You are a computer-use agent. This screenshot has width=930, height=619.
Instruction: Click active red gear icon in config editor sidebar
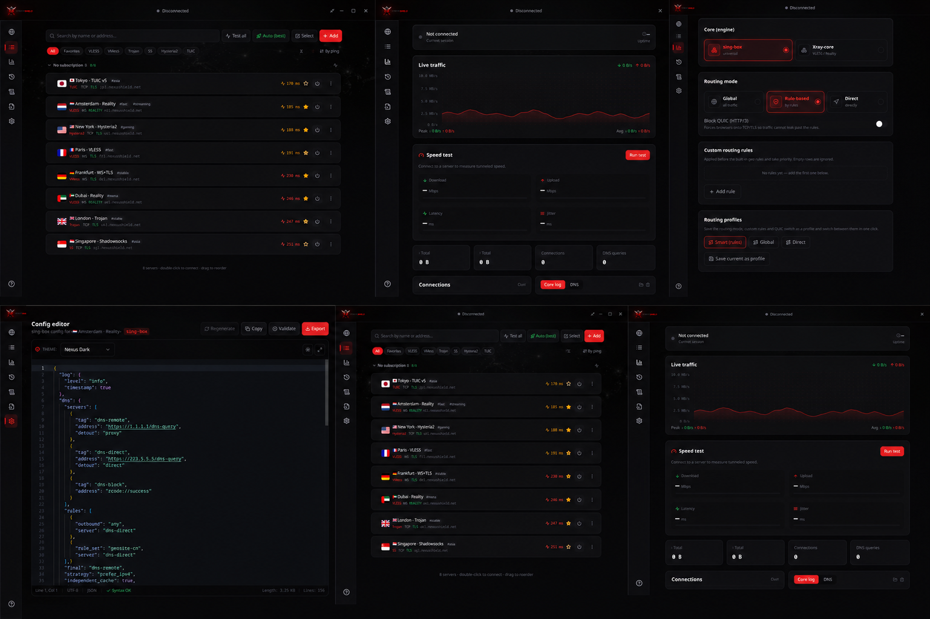point(11,421)
